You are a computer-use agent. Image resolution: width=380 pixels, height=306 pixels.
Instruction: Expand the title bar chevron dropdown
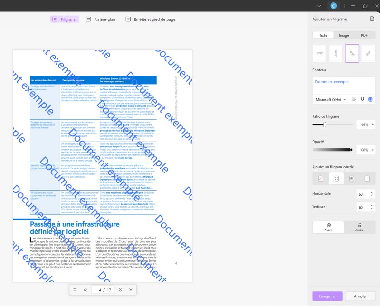click(x=319, y=6)
